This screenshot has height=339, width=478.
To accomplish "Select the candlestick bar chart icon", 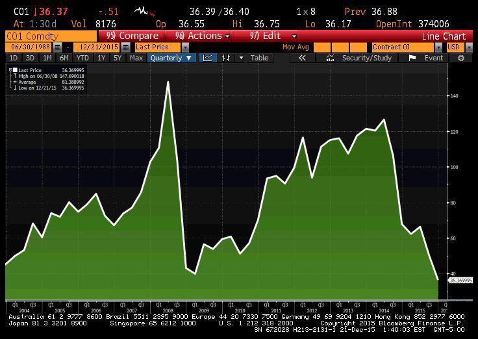I will click(x=226, y=58).
